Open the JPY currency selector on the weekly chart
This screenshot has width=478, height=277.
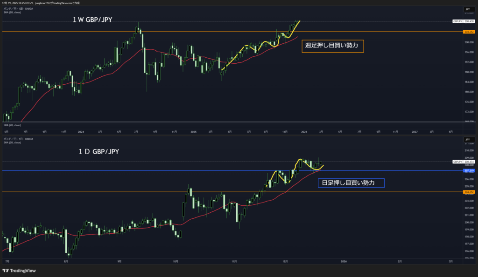[x=467, y=9]
